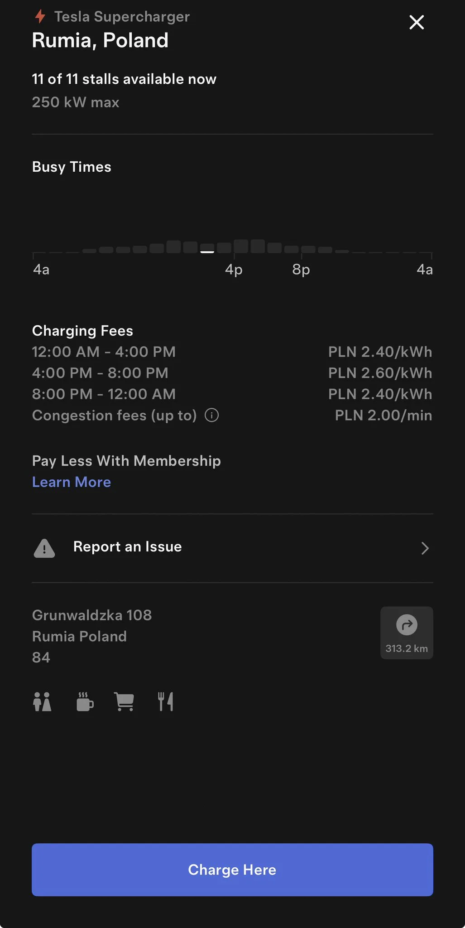Close the Supercharger details panel
The width and height of the screenshot is (465, 928).
416,22
